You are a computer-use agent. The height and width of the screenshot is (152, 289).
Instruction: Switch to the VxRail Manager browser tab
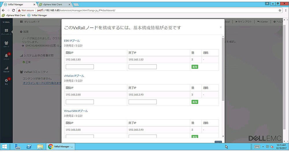click(x=18, y=4)
